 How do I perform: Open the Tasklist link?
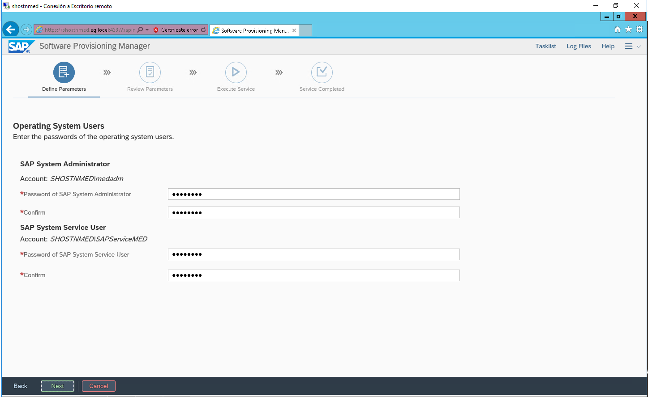(545, 46)
